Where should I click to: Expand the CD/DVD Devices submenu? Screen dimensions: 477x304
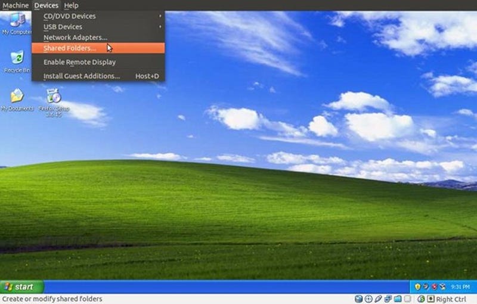coord(98,16)
